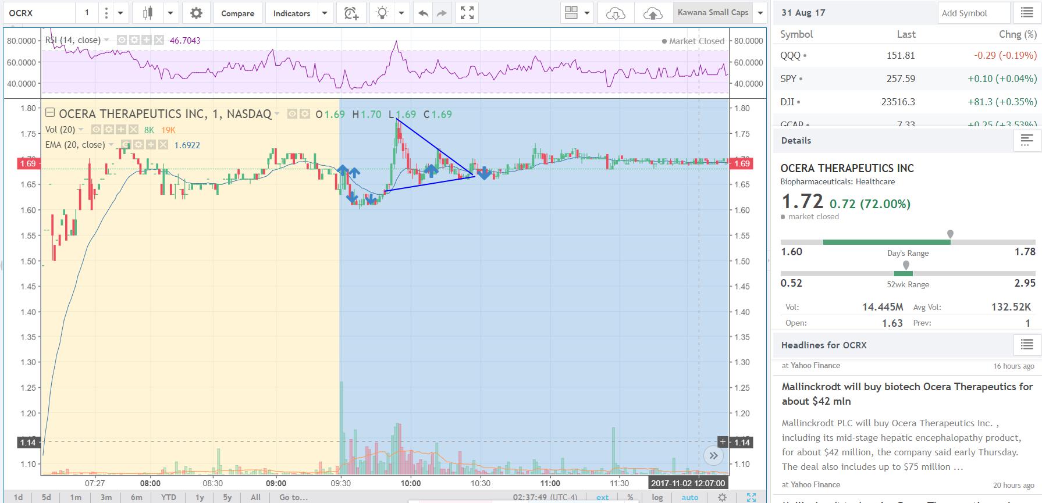Click the Kawana Small Caps chart name

713,13
